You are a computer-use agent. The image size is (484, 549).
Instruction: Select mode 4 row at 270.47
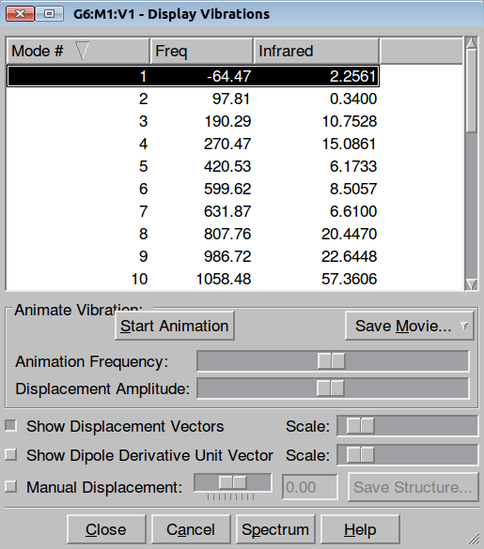(193, 144)
